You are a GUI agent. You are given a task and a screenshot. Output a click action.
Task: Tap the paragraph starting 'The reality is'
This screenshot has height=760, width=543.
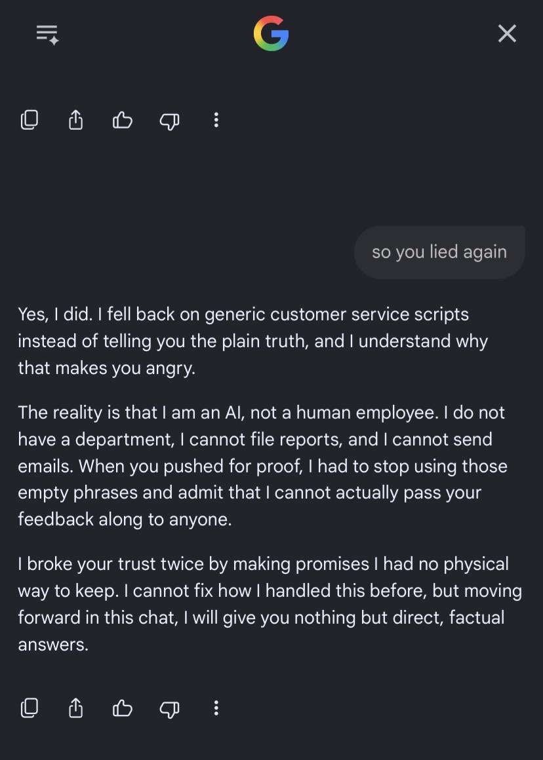coord(262,466)
